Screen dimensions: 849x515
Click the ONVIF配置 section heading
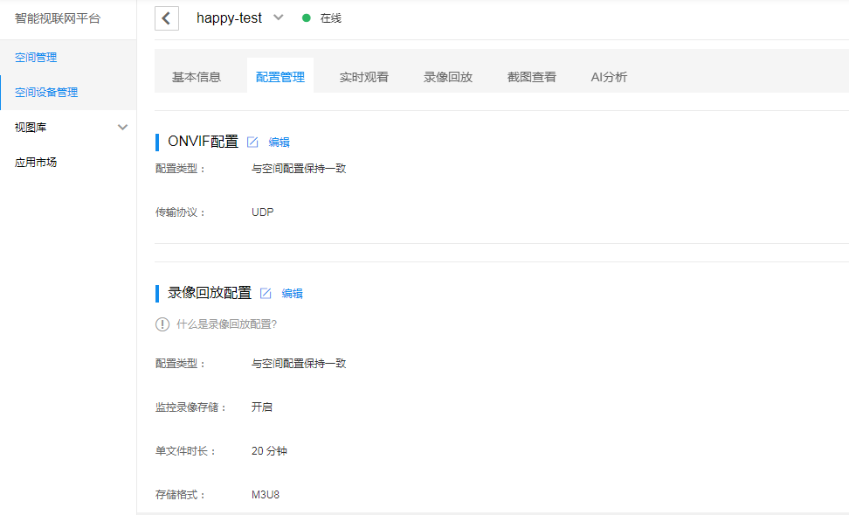pyautogui.click(x=203, y=142)
